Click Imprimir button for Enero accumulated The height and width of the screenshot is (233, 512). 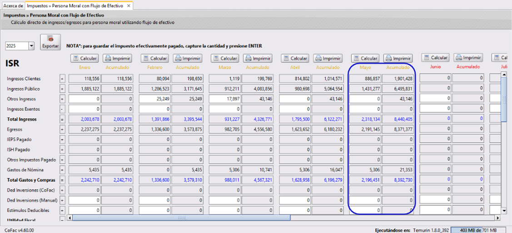pos(117,58)
